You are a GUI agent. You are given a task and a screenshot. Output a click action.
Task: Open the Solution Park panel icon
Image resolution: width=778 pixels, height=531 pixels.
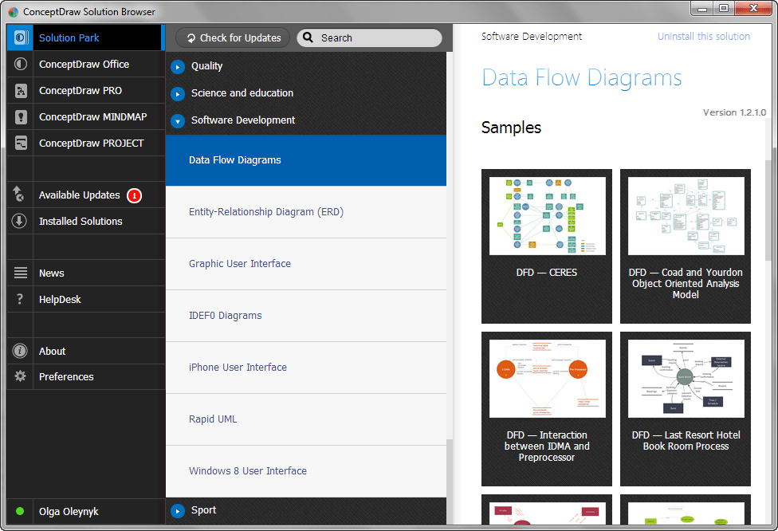[x=18, y=37]
